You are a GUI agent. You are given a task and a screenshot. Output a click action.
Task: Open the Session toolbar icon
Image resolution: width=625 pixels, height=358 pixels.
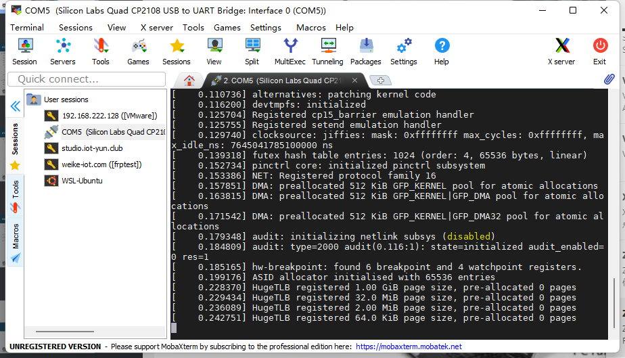tap(25, 51)
